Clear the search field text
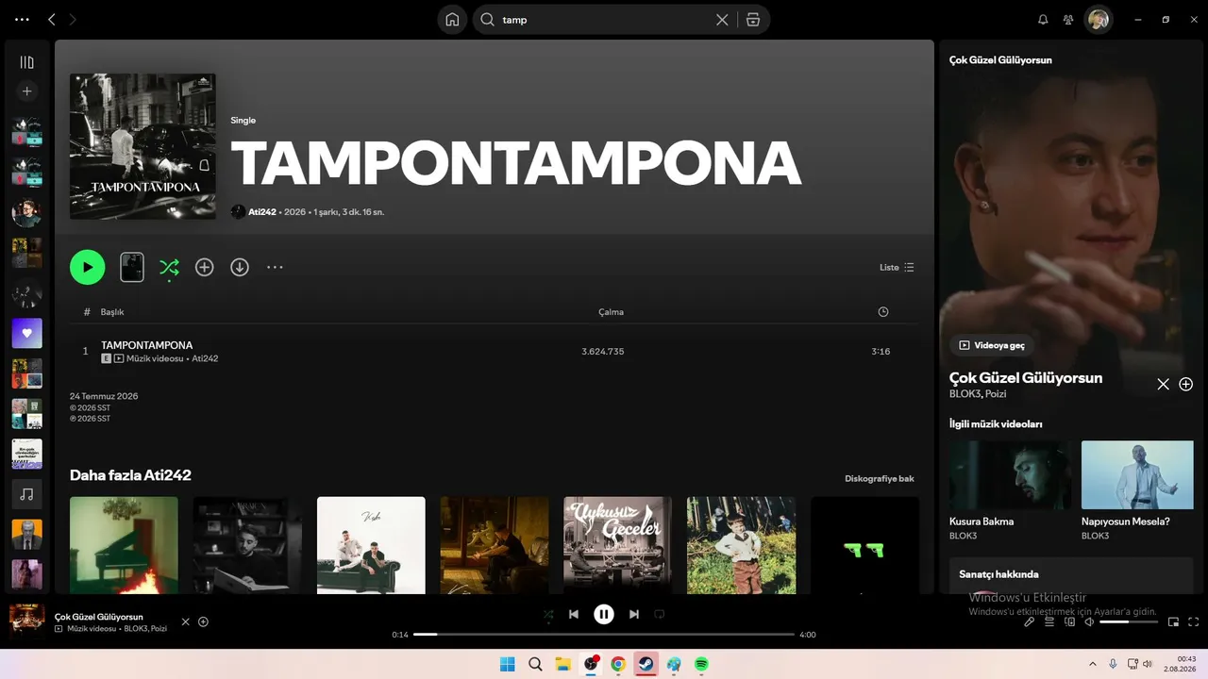Screen dimensions: 1208x679 click(722, 20)
